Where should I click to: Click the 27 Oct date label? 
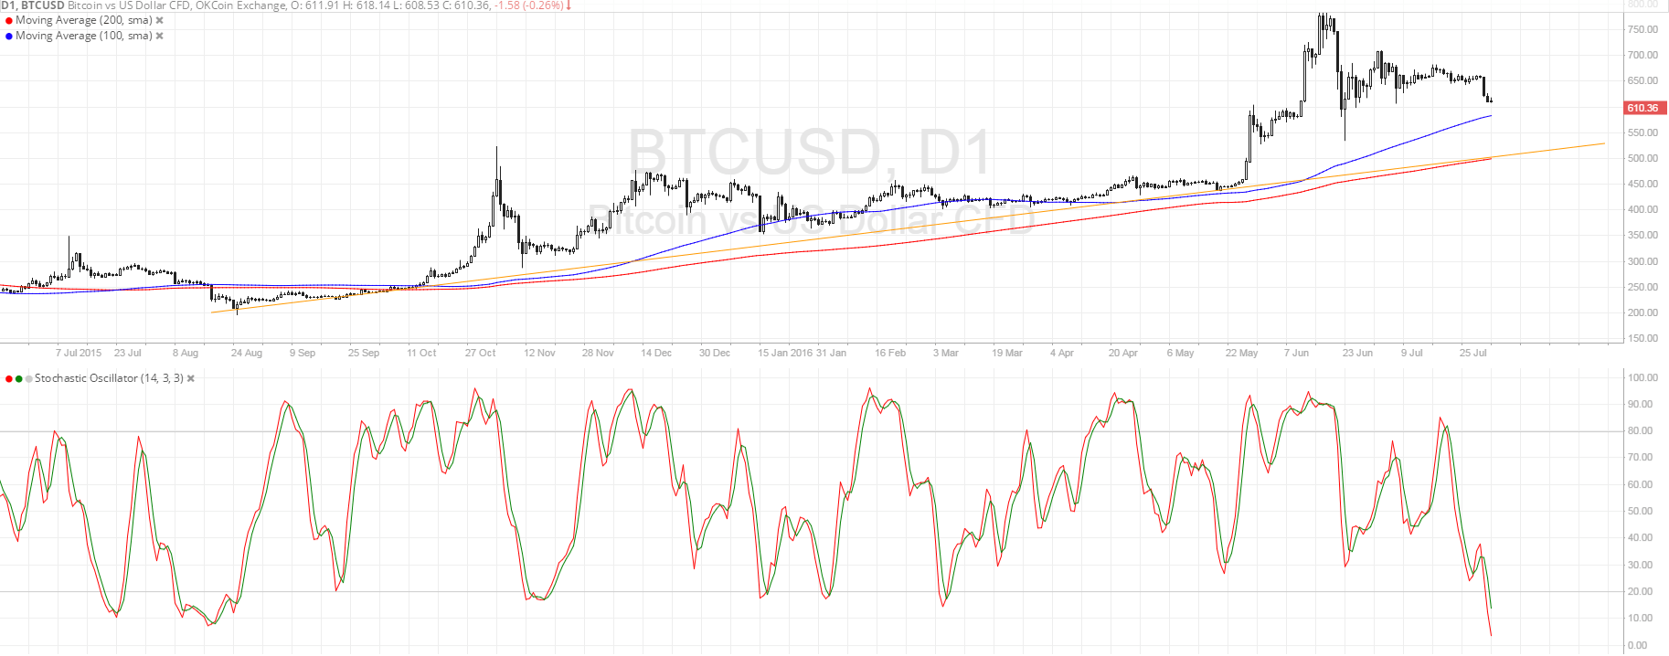click(x=481, y=353)
